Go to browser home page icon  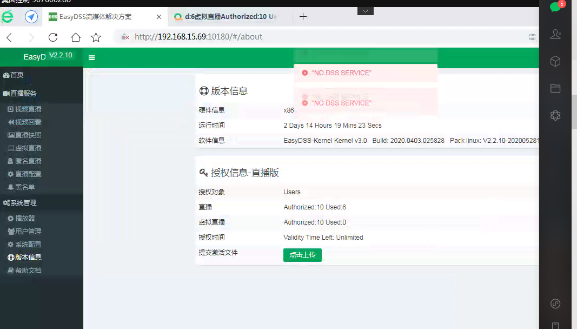pyautogui.click(x=75, y=37)
